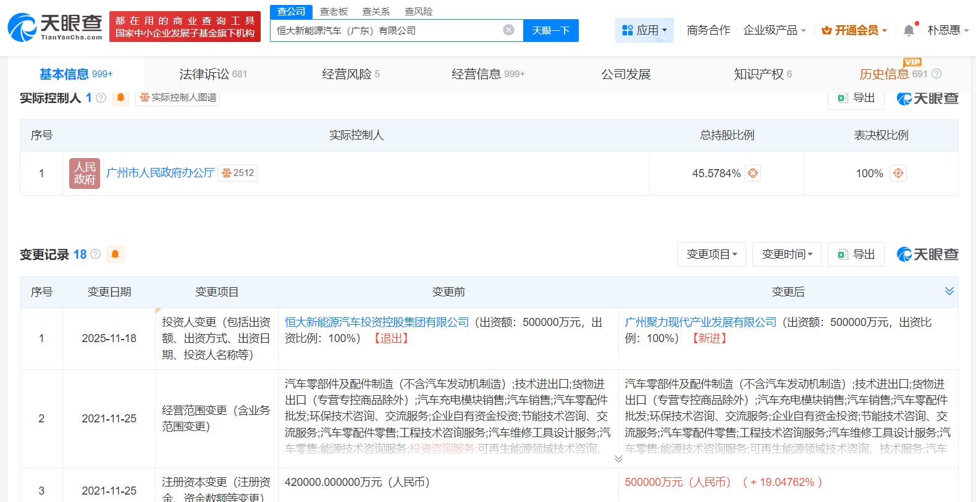
Task: Open the 经营风险 tab
Action: click(x=350, y=74)
